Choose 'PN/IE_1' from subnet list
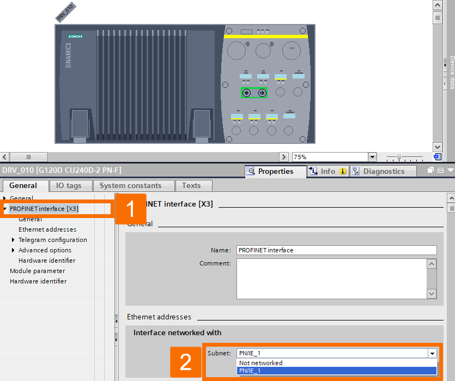The image size is (455, 381). point(337,371)
